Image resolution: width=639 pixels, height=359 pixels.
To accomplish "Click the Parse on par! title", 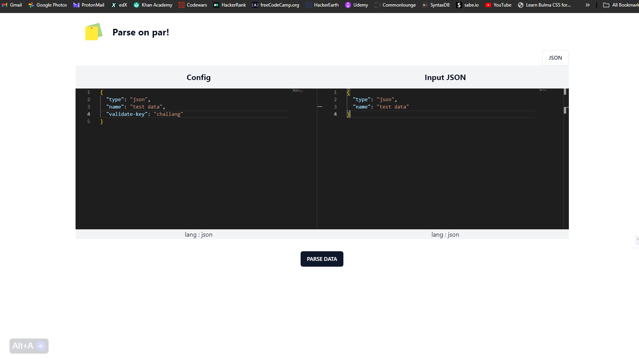I will click(x=141, y=32).
